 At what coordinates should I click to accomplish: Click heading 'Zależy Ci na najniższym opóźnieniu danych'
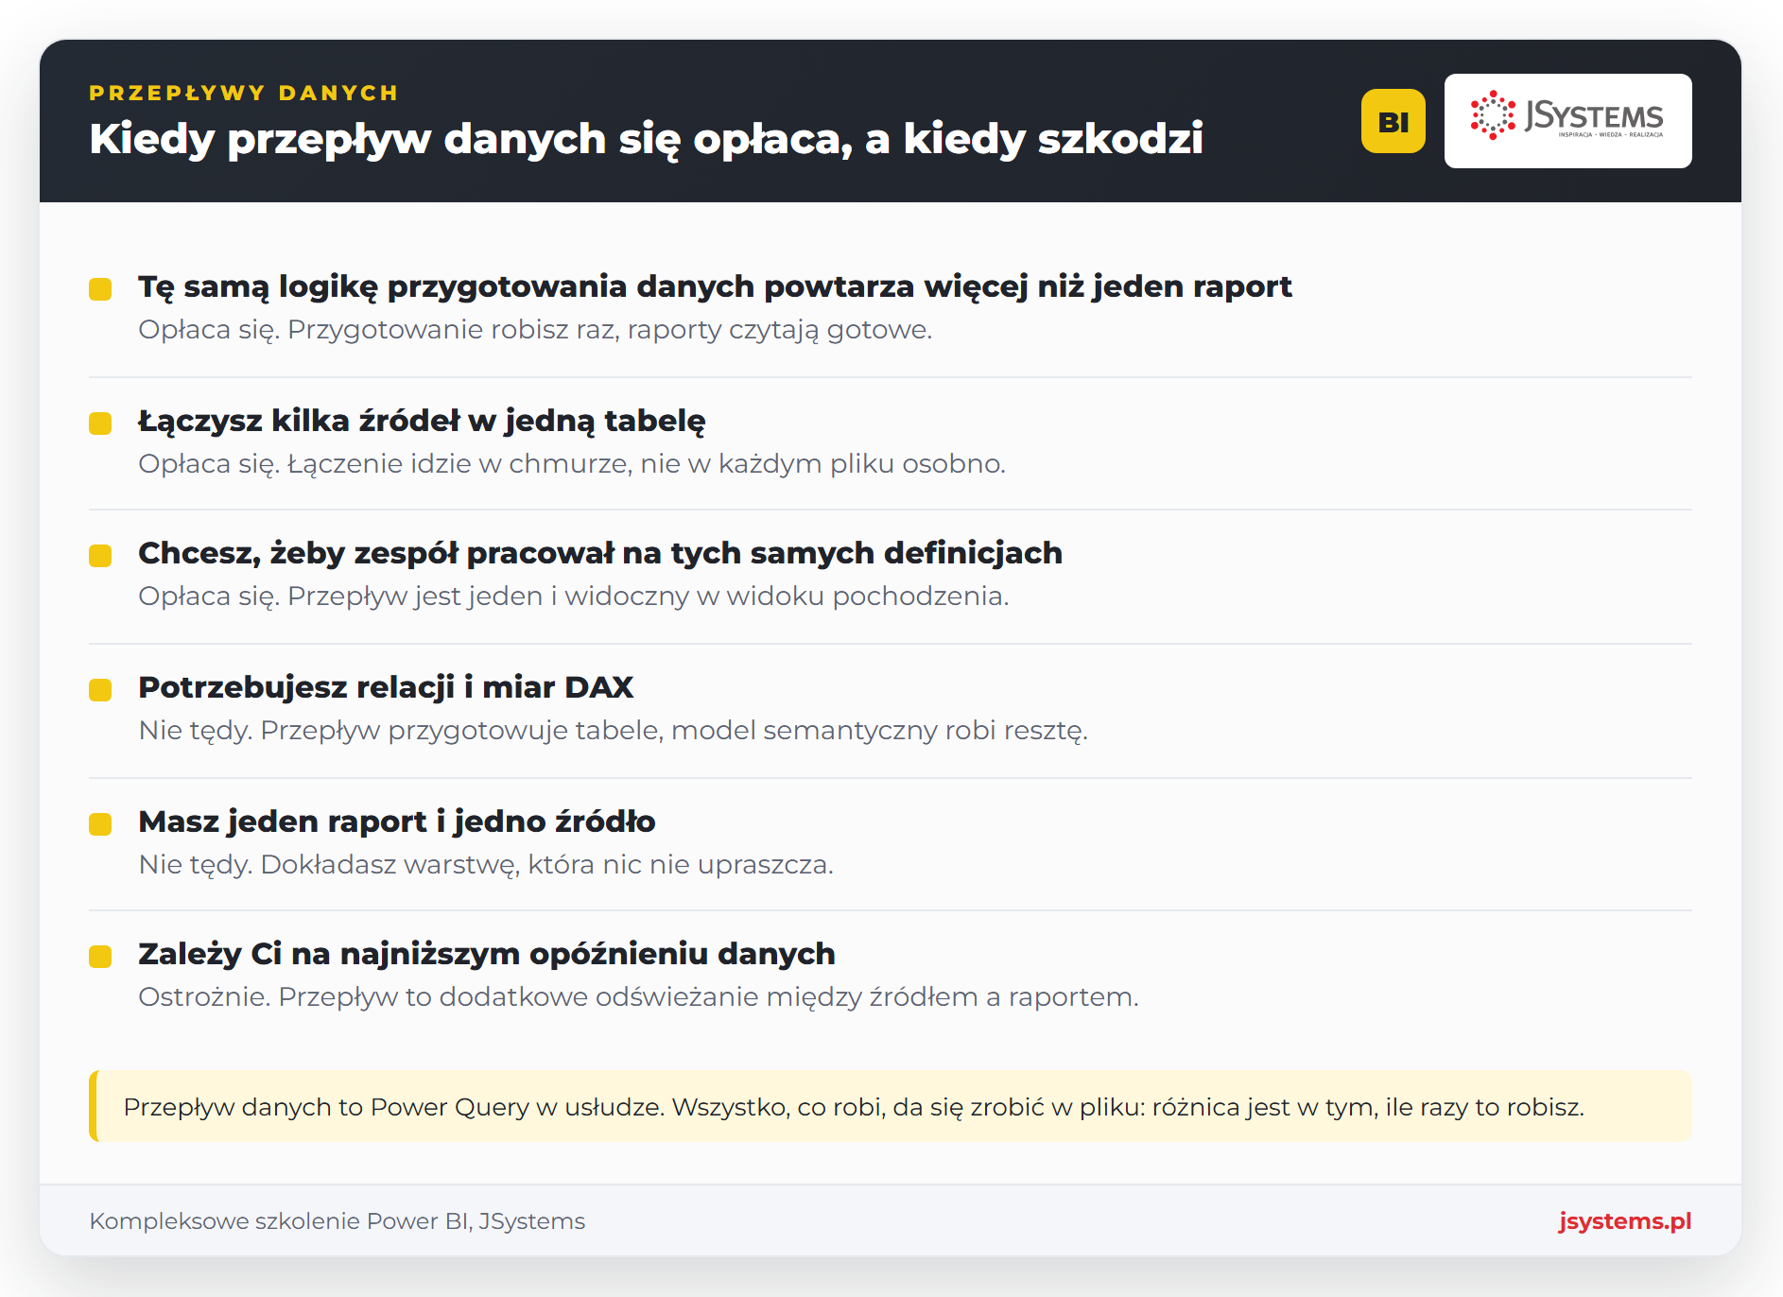pos(487,954)
